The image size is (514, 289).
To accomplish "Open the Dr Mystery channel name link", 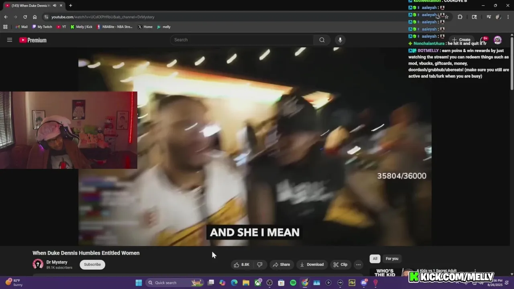I will (57, 262).
